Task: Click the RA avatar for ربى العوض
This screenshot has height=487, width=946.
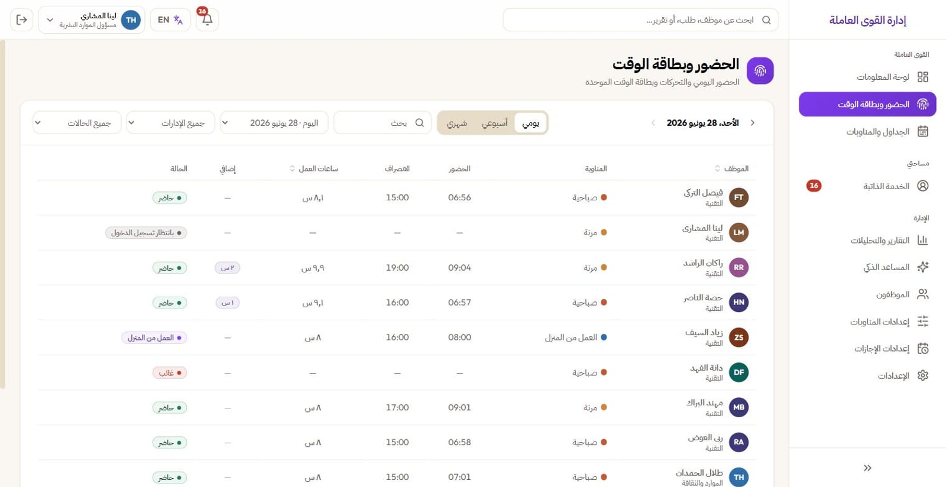Action: [738, 442]
